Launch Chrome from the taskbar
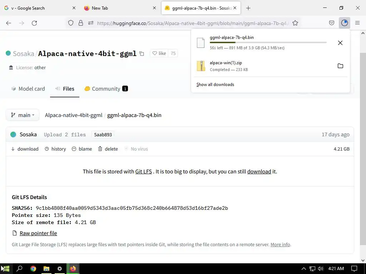Image resolution: width=366 pixels, height=274 pixels. tap(33, 269)
